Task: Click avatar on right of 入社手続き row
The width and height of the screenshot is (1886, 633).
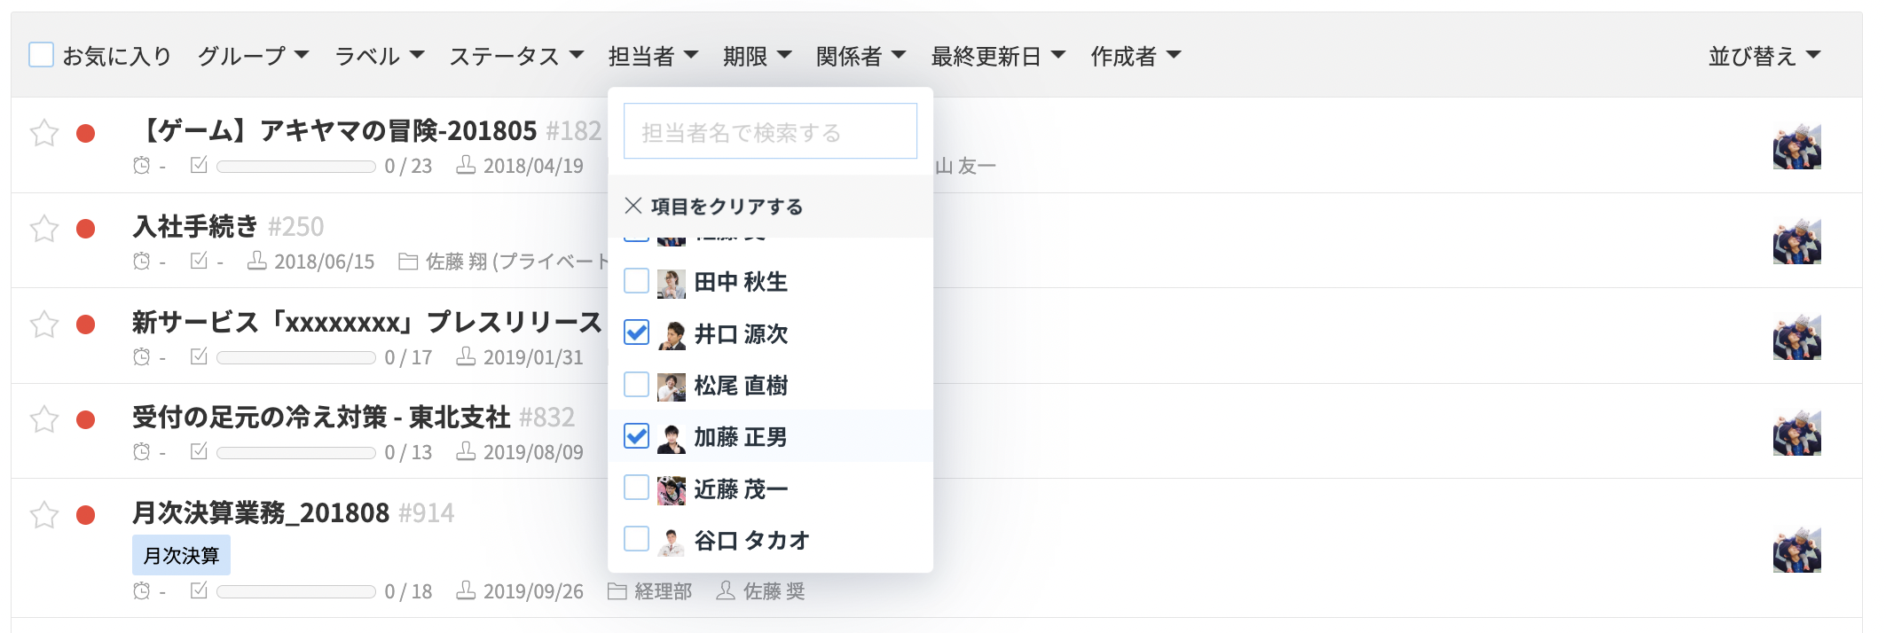Action: [x=1797, y=240]
